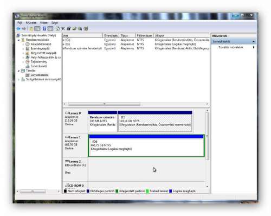Click the Forward arrow in the toolbar
271x216 pixels.
(24, 29)
